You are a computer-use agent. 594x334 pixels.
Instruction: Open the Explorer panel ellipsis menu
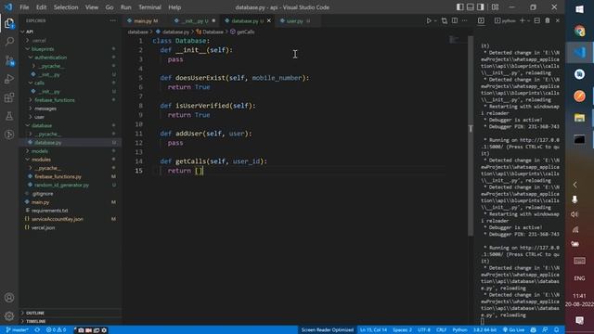(x=113, y=20)
